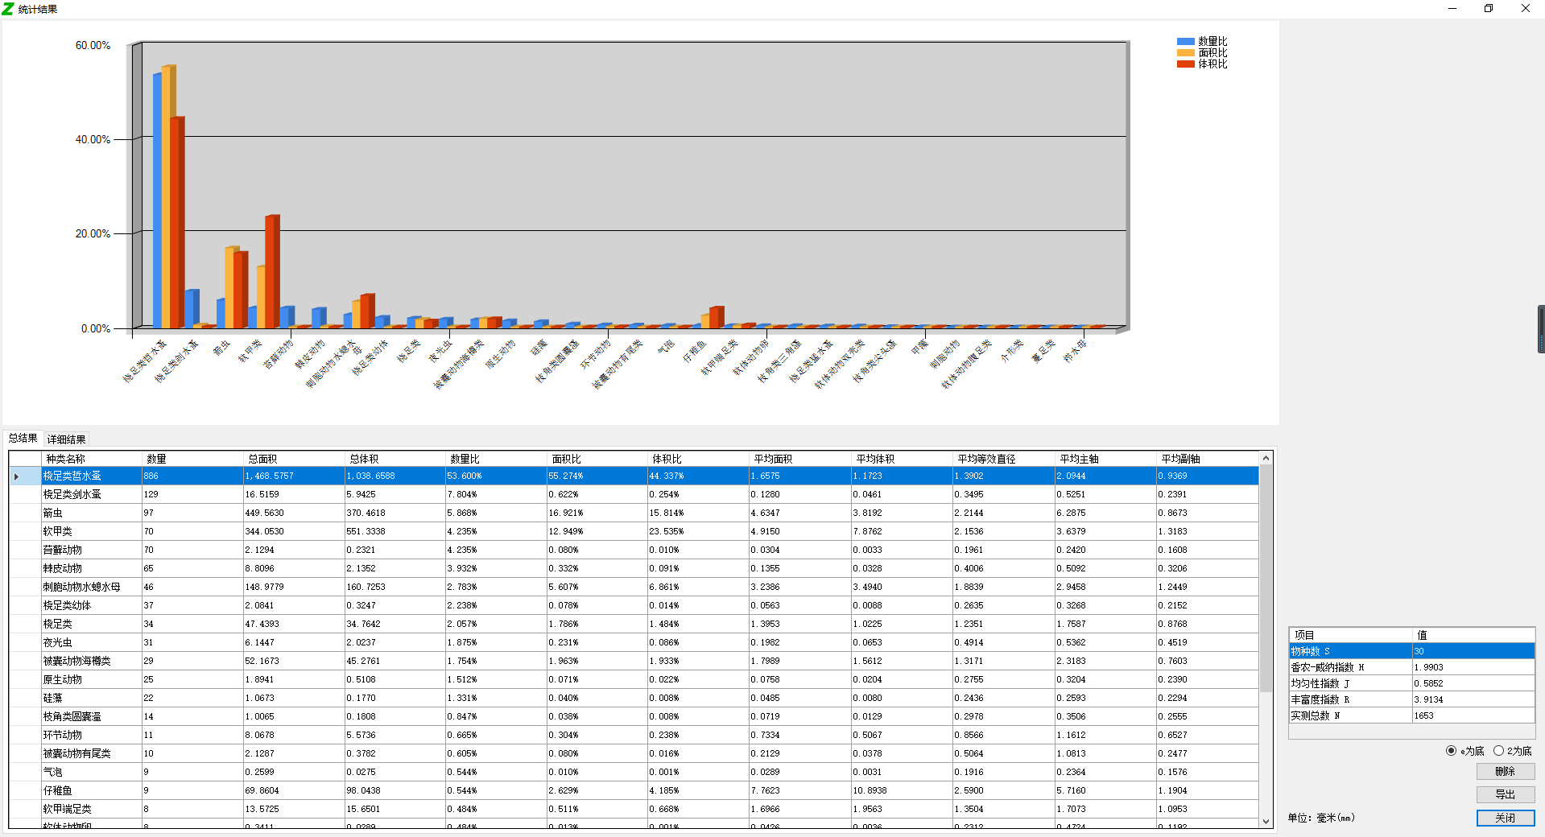The width and height of the screenshot is (1545, 837).
Task: Click the row indicator arrow for 桡足类哲水蚤
Action: 16,476
